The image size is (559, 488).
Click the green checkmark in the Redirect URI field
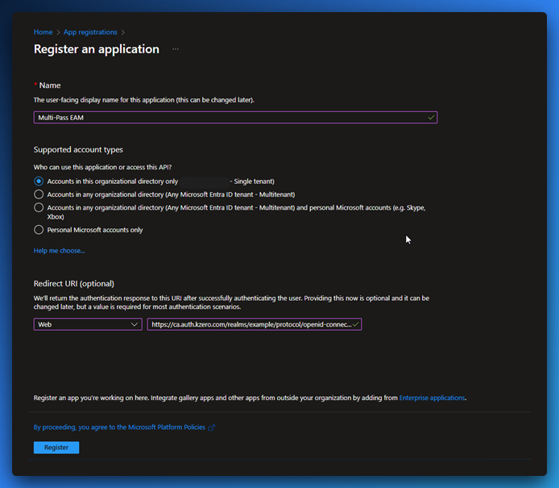pos(355,324)
